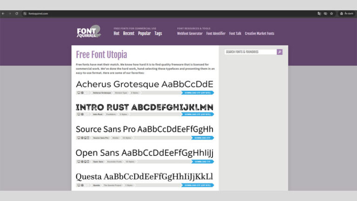Go to Font Talk

[x=235, y=33]
